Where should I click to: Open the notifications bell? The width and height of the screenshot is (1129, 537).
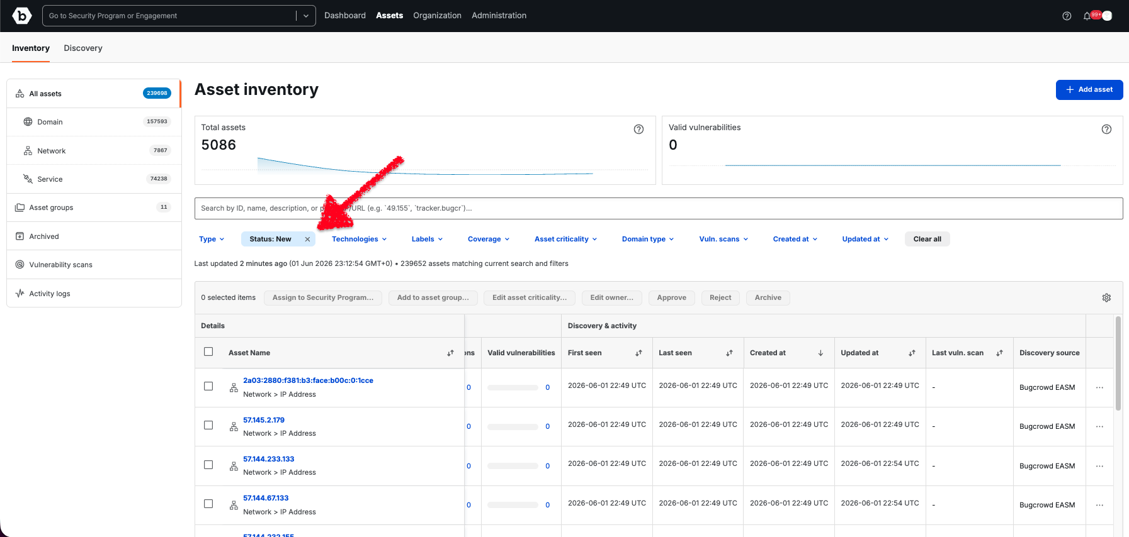(1087, 16)
